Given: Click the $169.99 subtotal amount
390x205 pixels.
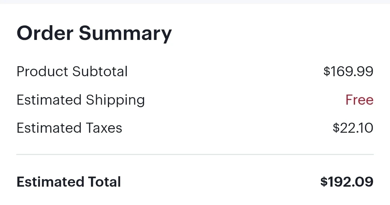Looking at the screenshot, I should pyautogui.click(x=348, y=71).
